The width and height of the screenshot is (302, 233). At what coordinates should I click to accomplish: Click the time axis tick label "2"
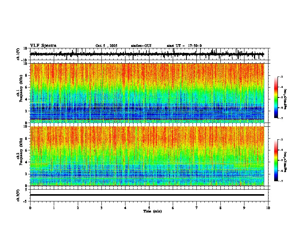pos(78,208)
